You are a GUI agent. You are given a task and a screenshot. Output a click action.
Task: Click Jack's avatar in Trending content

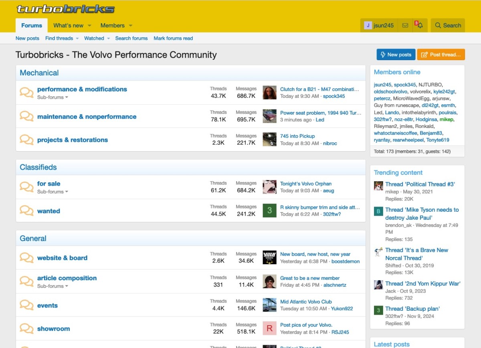(378, 285)
